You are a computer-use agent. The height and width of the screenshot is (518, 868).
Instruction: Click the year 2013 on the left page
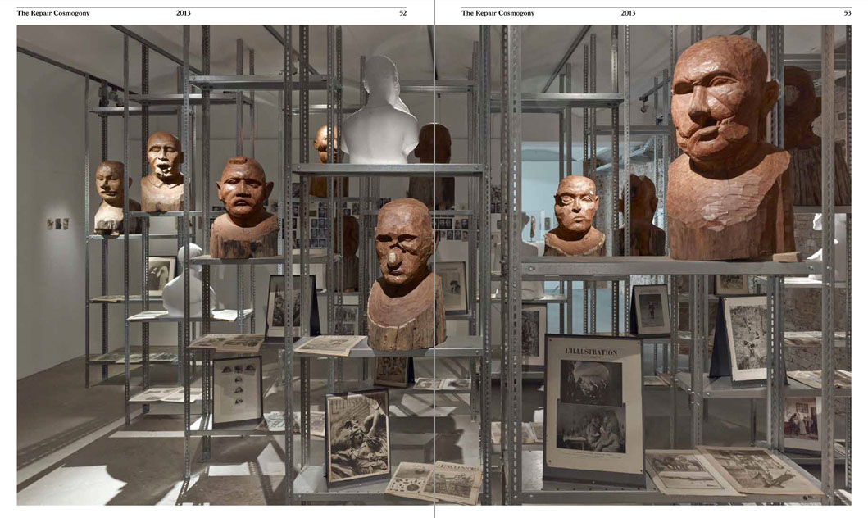183,13
